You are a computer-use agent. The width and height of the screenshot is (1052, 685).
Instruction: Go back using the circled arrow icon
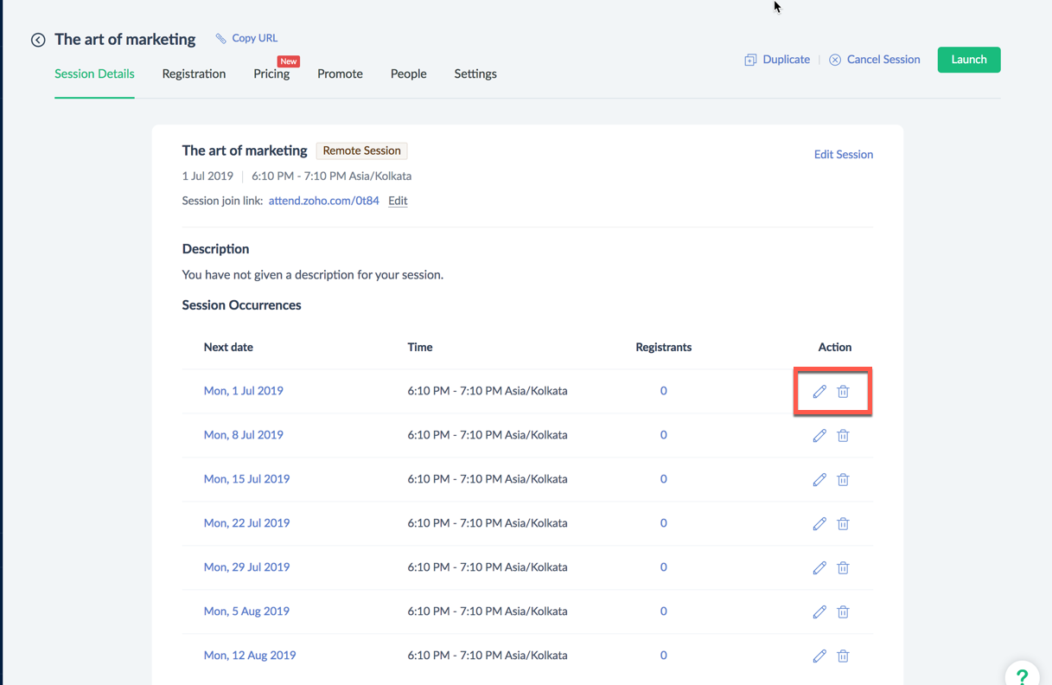pos(38,40)
